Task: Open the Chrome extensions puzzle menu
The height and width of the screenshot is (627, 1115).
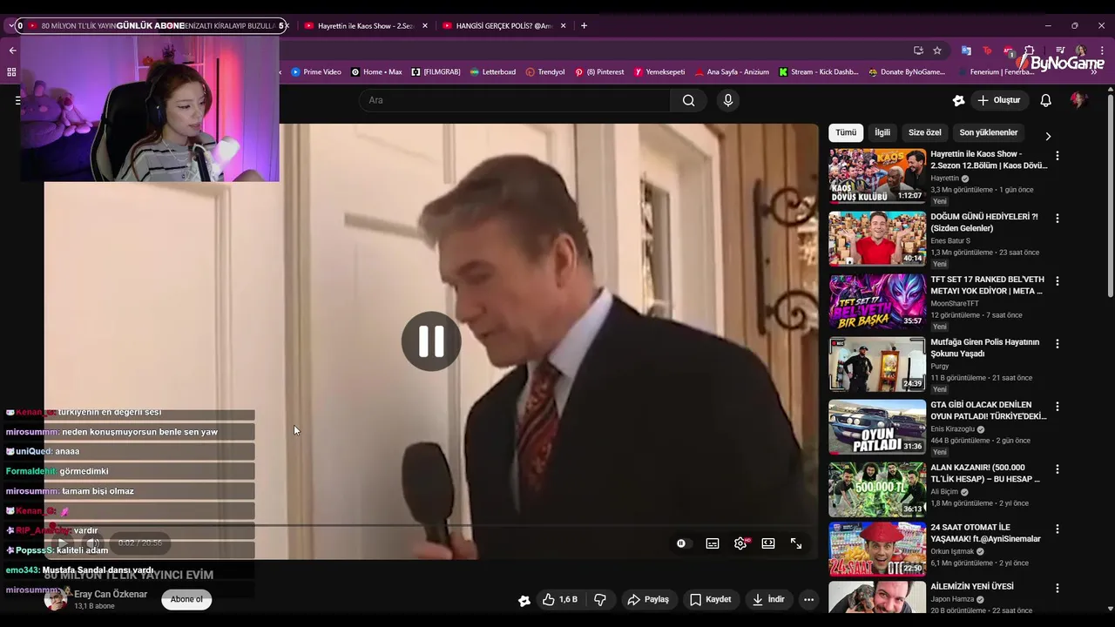Action: (x=1029, y=51)
